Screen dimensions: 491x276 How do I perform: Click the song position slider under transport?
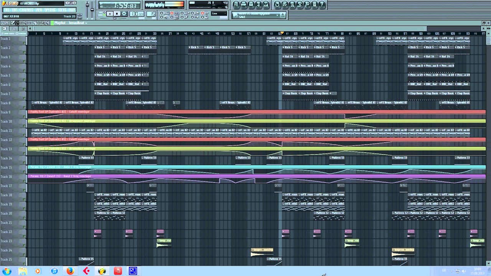(x=114, y=18)
